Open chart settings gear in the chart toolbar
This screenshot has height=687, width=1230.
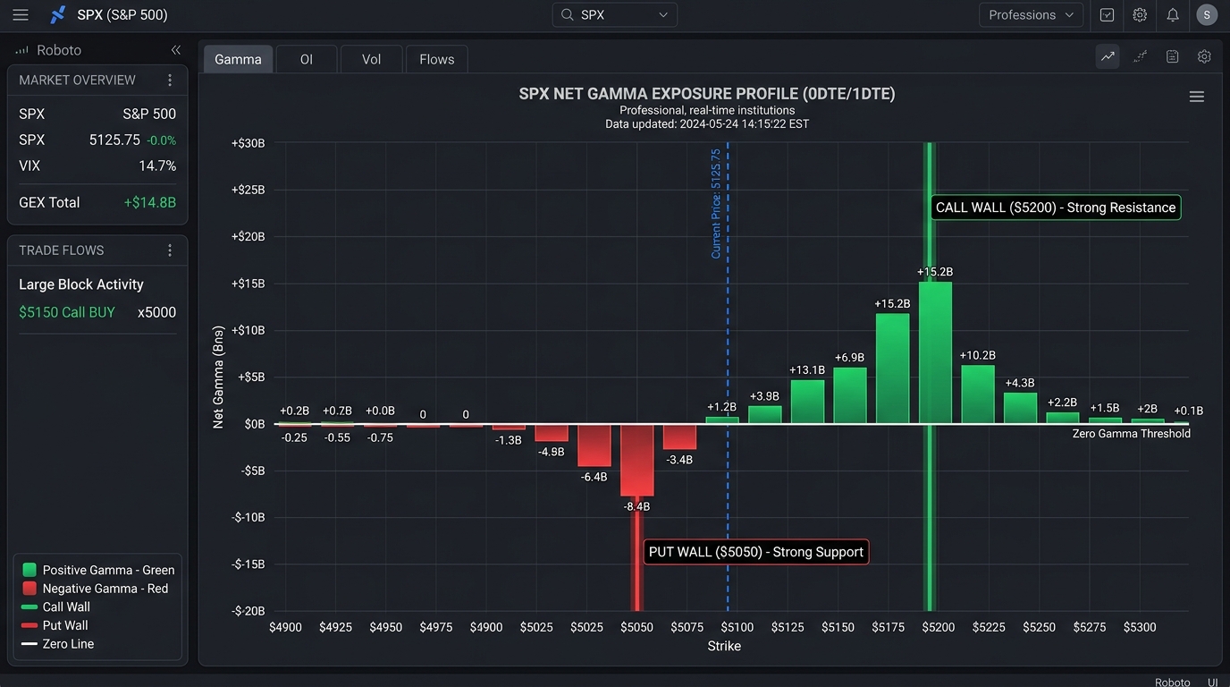pyautogui.click(x=1205, y=56)
